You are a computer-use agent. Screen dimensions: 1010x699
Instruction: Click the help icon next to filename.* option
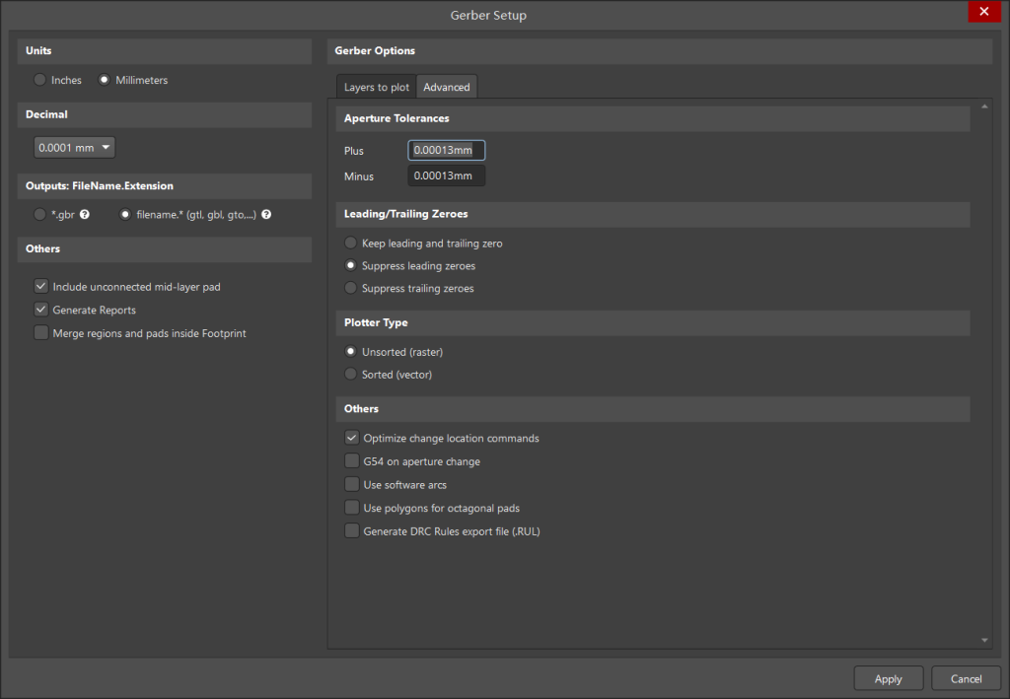click(266, 214)
